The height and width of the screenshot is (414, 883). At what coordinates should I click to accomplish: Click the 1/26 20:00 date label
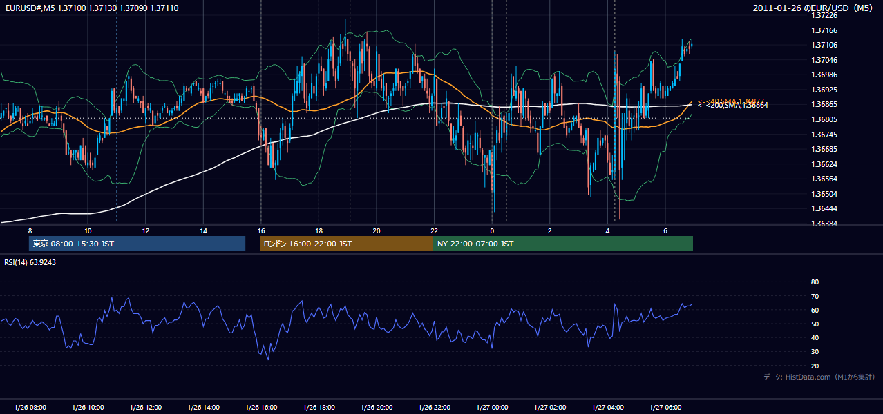[x=376, y=407]
